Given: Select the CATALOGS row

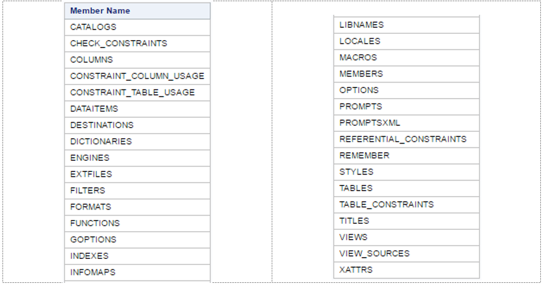Looking at the screenshot, I should (x=93, y=27).
